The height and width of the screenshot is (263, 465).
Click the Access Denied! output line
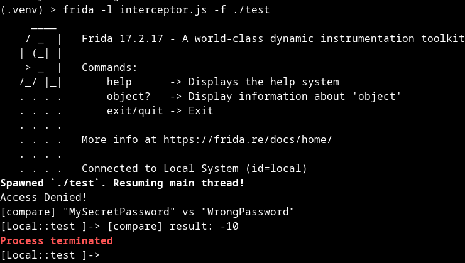(x=44, y=197)
